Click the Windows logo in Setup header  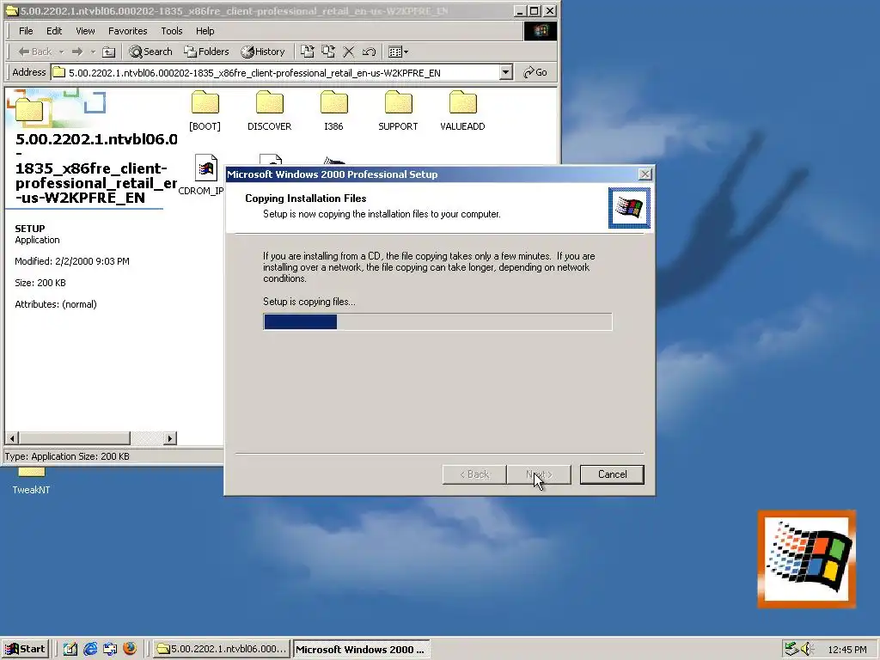pos(629,208)
